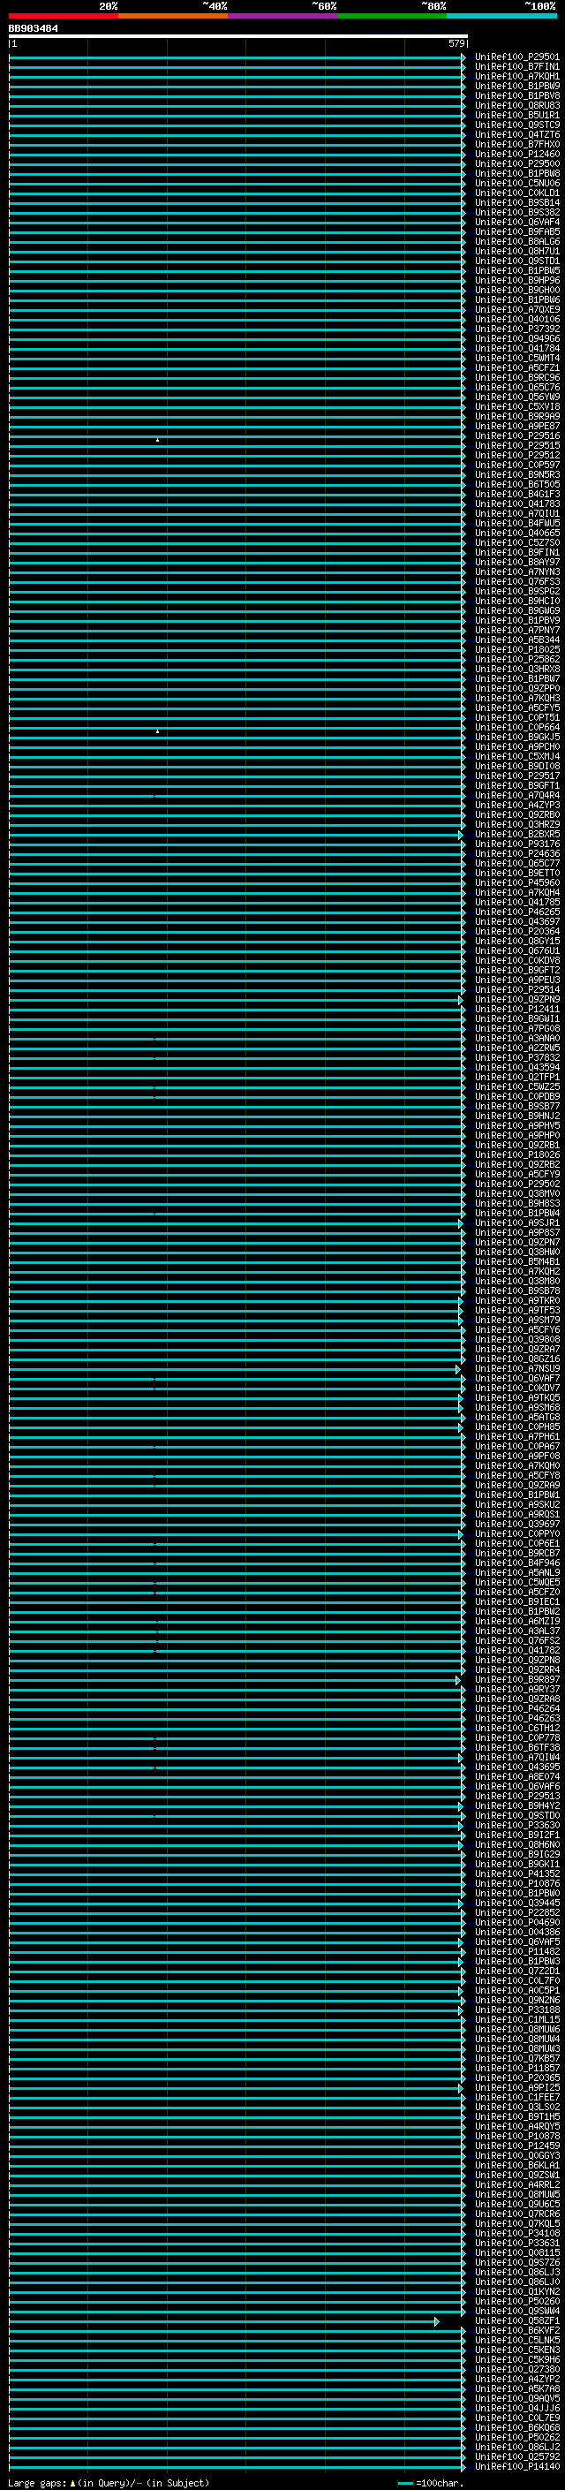Select the UniRef100_A7KQH1 label
Screen dimensions: 565x2490
tap(516, 76)
